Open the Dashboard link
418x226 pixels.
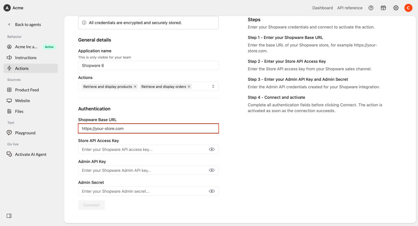(322, 8)
